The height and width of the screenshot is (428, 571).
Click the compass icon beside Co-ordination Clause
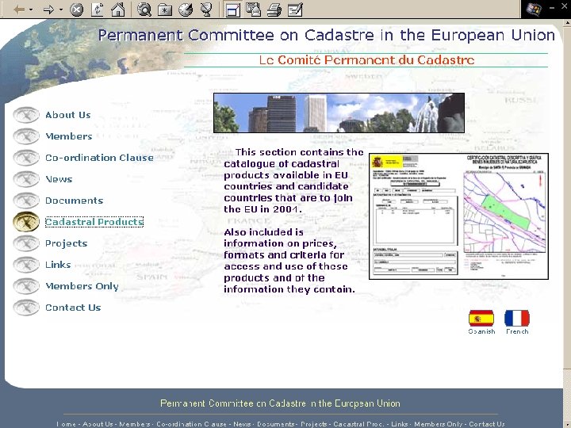tap(26, 158)
